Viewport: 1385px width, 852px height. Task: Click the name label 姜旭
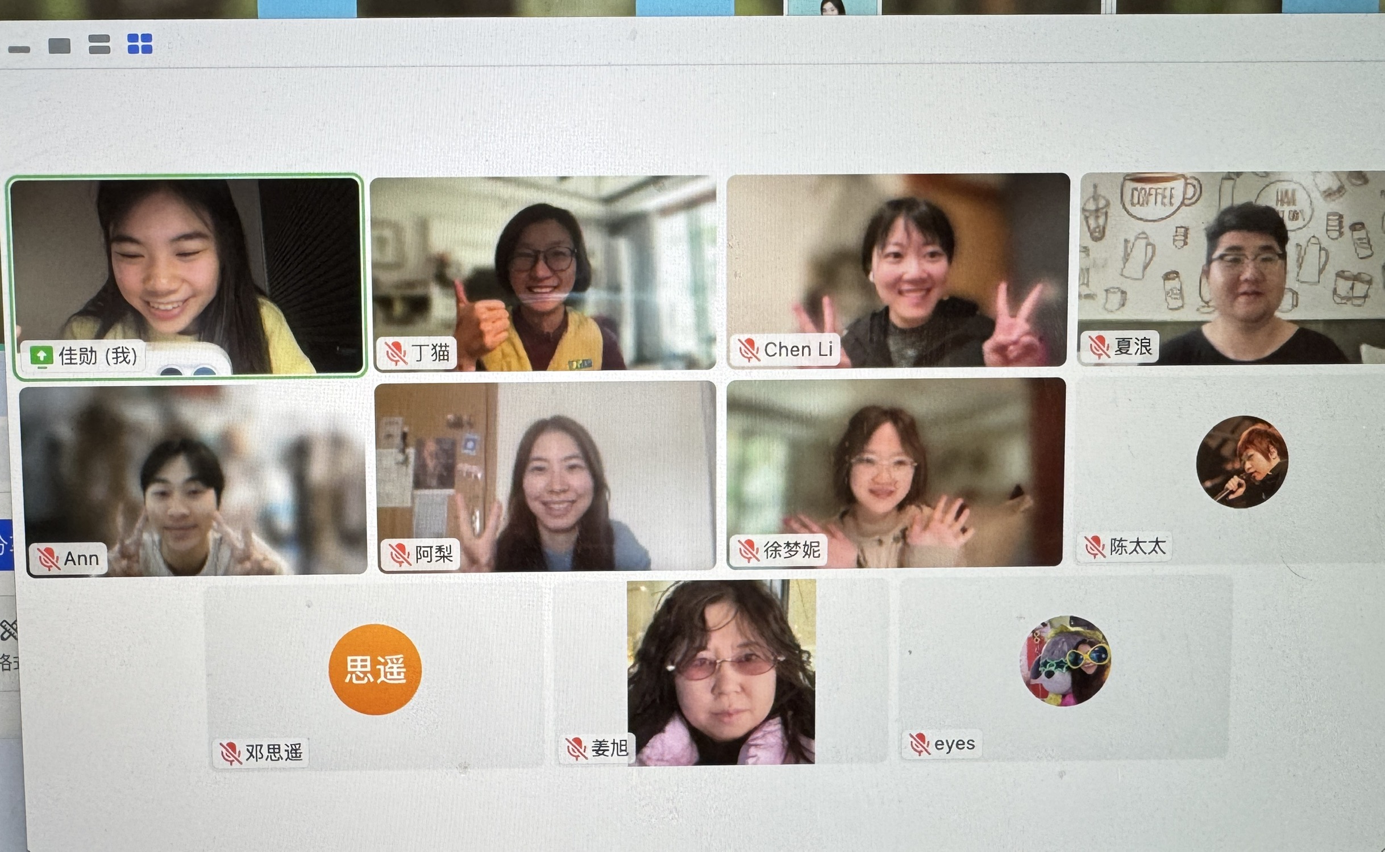click(x=609, y=747)
